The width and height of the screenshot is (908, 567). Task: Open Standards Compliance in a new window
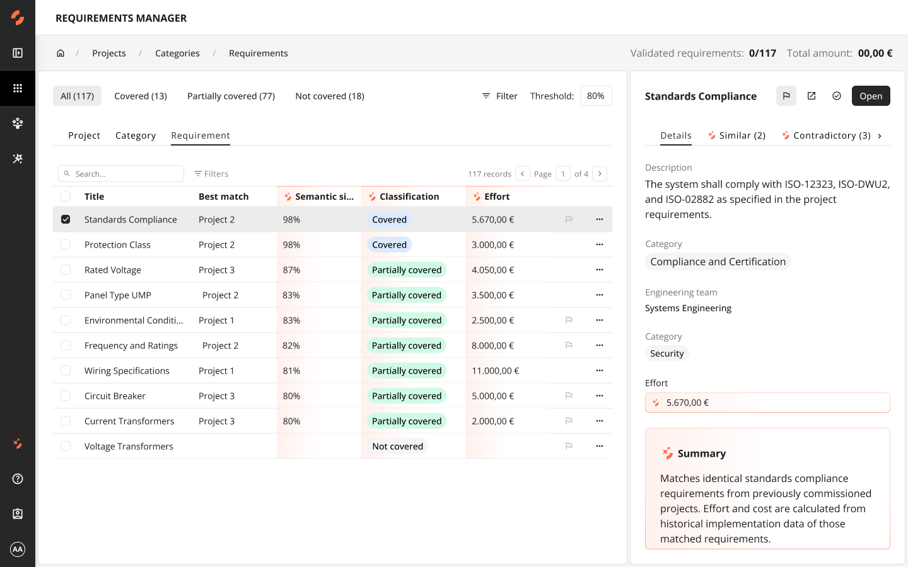(x=812, y=96)
